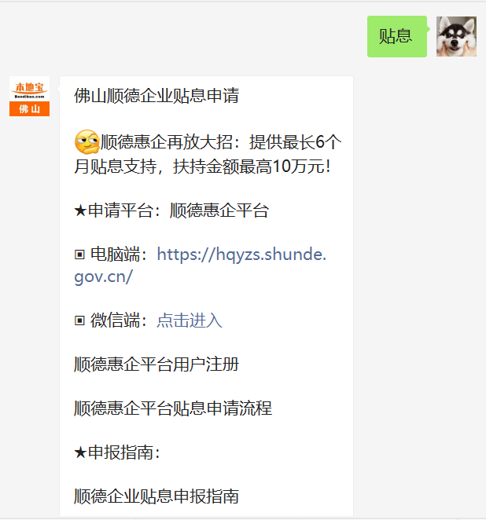The height and width of the screenshot is (520, 486).
Task: Click the green 贴息 message bubble
Action: (x=397, y=36)
